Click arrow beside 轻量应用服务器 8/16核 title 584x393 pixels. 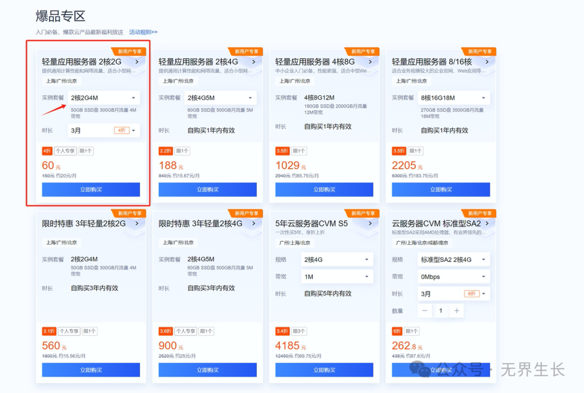pos(487,61)
